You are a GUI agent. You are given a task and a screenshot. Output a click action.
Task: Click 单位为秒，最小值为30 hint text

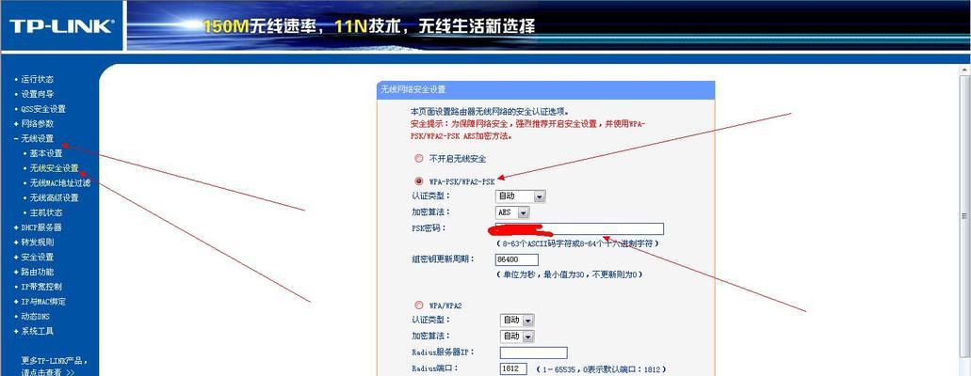(x=569, y=274)
